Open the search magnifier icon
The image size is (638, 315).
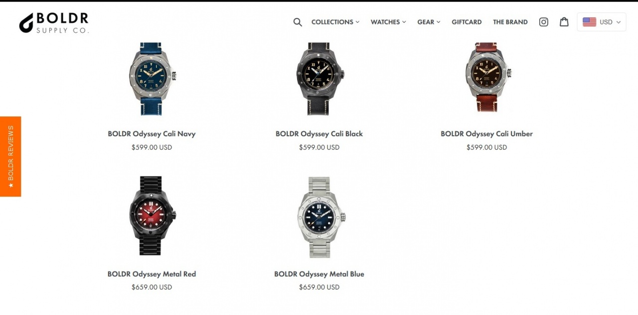coord(298,22)
